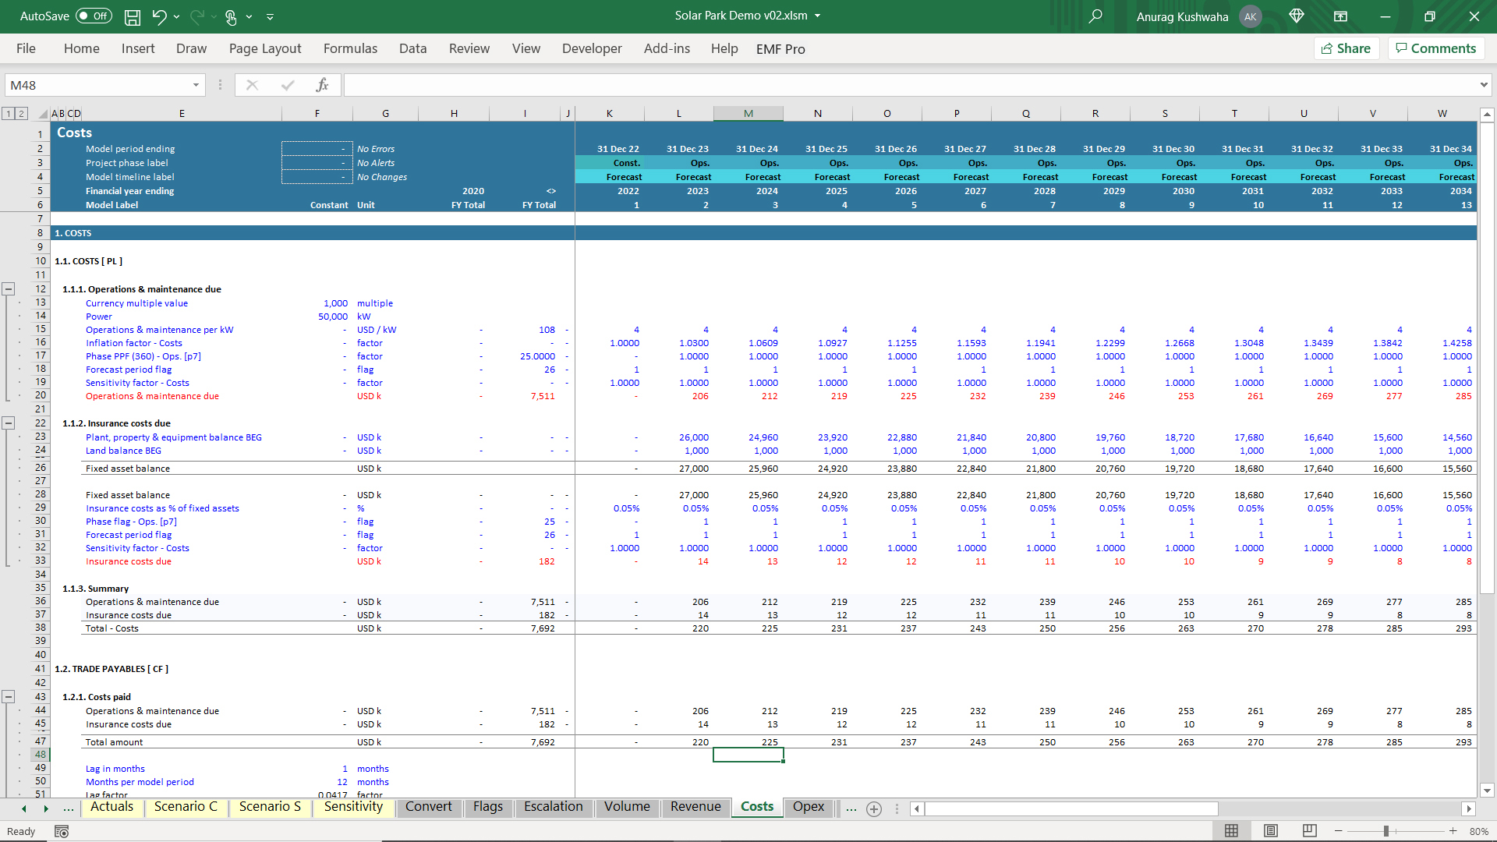Add a new sheet with plus icon
Screen dimensions: 1497x842
874,809
